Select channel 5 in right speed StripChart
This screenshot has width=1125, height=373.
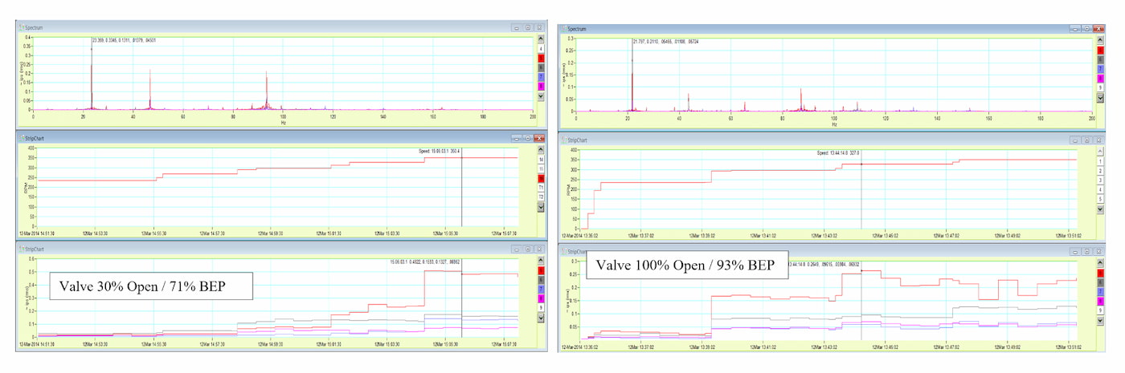point(1101,199)
